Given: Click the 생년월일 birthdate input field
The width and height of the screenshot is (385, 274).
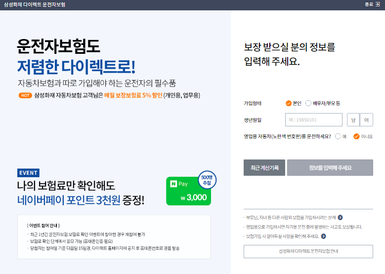Looking at the screenshot, I should (x=314, y=119).
